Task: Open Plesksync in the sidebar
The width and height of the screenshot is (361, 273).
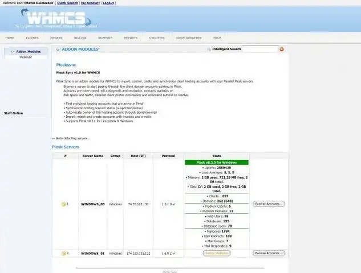Action: 26,57
